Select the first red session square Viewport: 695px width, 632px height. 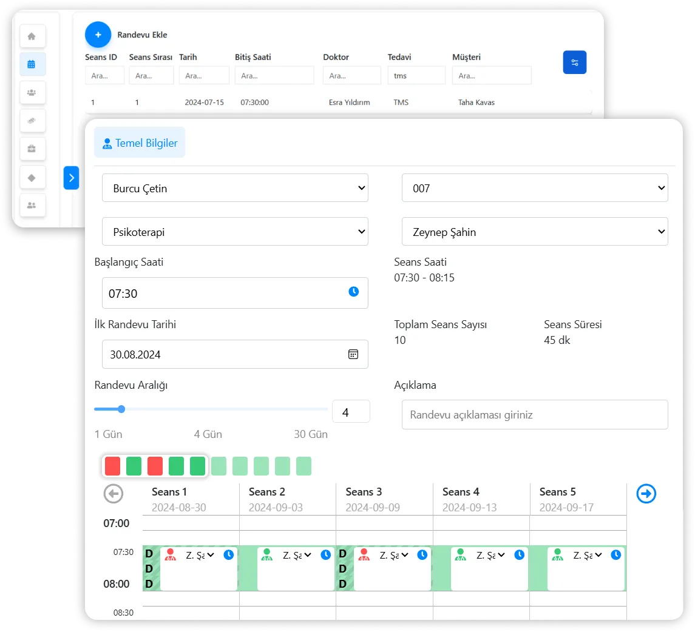coord(112,466)
